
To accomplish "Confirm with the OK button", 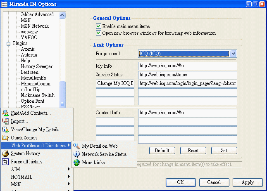I will (x=181, y=182).
